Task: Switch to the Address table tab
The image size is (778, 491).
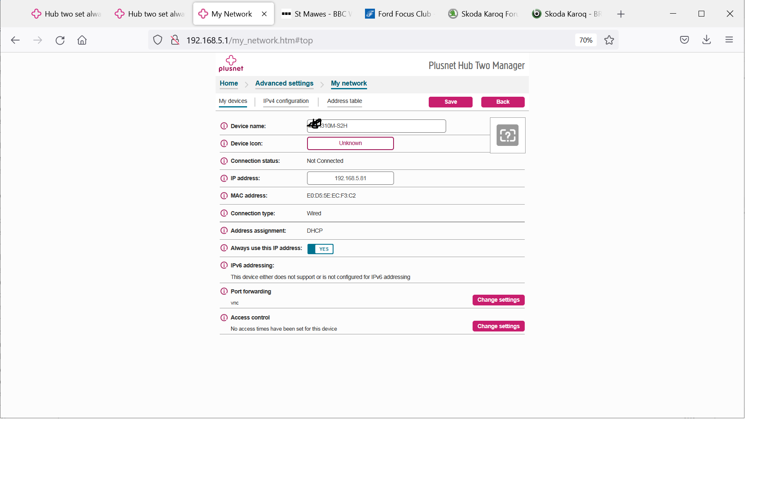Action: [344, 101]
